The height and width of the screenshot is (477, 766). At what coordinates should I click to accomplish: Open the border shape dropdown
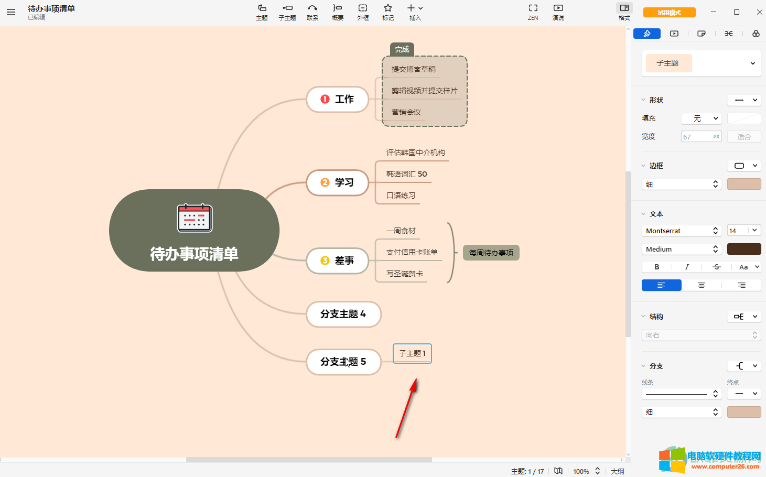(x=744, y=166)
